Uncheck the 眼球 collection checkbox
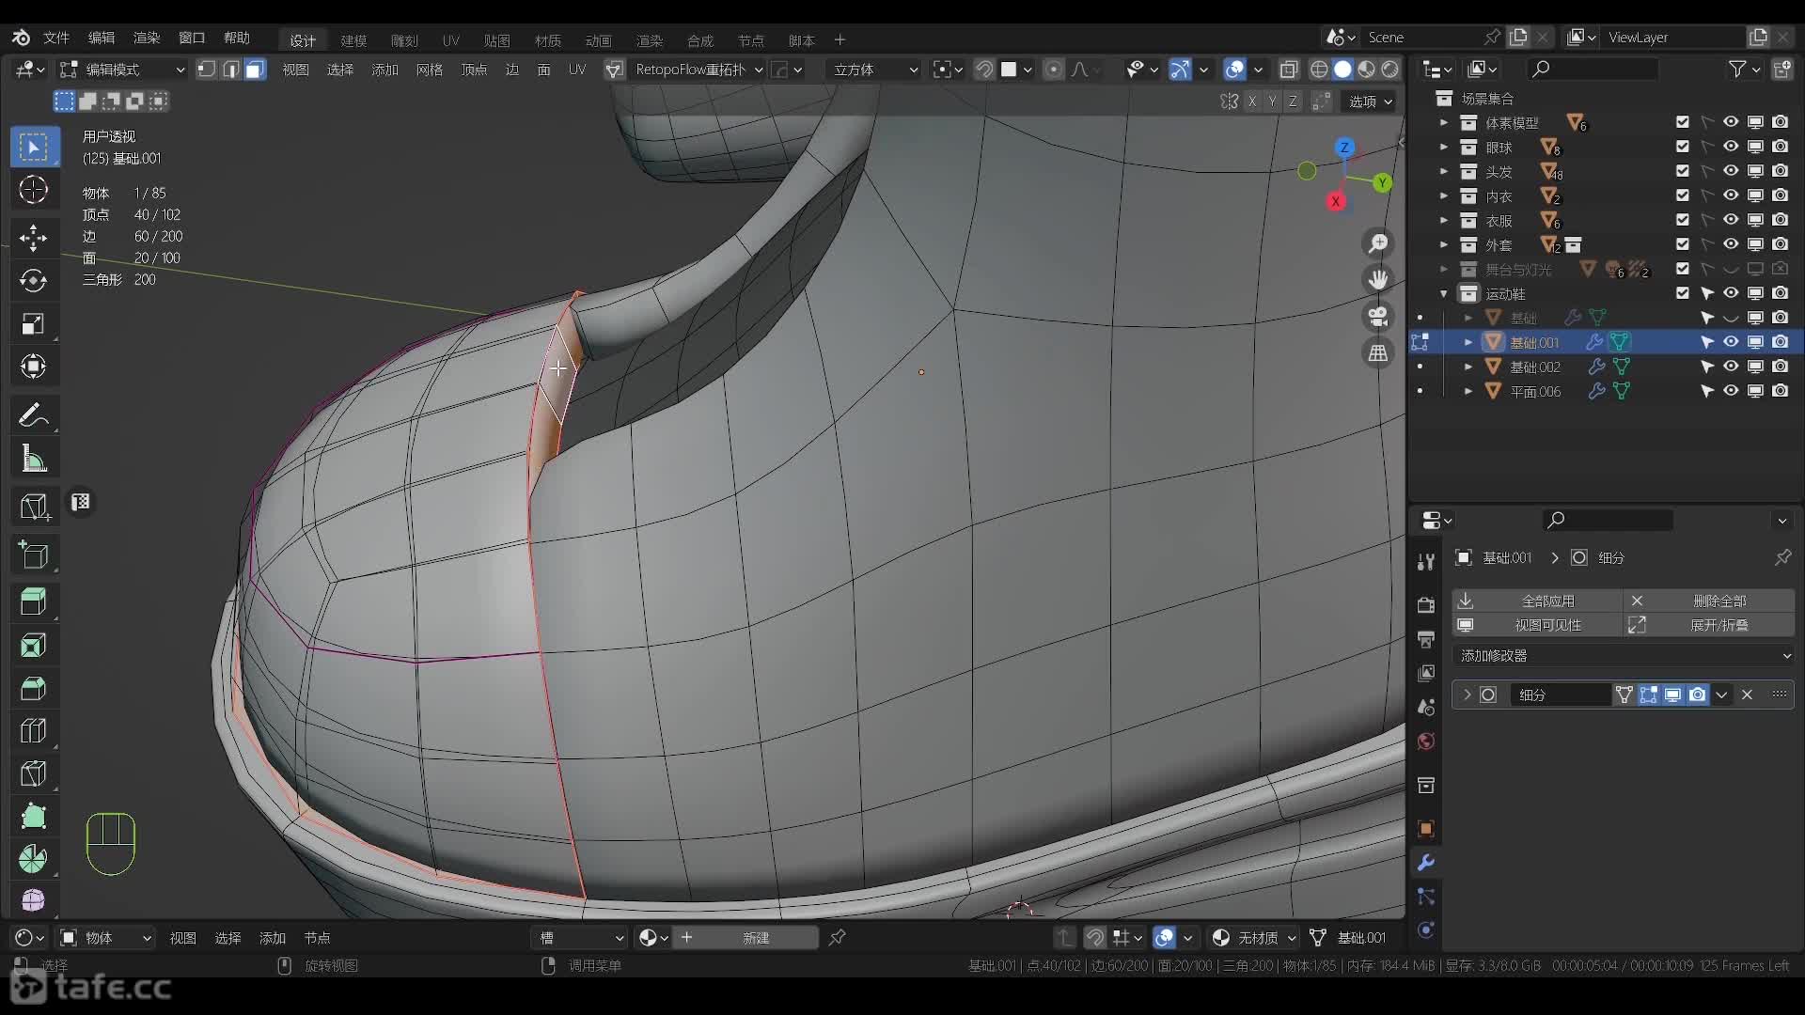This screenshot has width=1805, height=1015. click(1683, 147)
